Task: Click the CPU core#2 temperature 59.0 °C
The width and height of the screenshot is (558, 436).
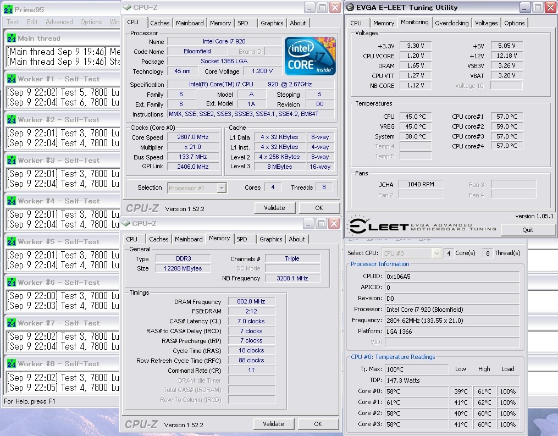Action: pos(506,126)
